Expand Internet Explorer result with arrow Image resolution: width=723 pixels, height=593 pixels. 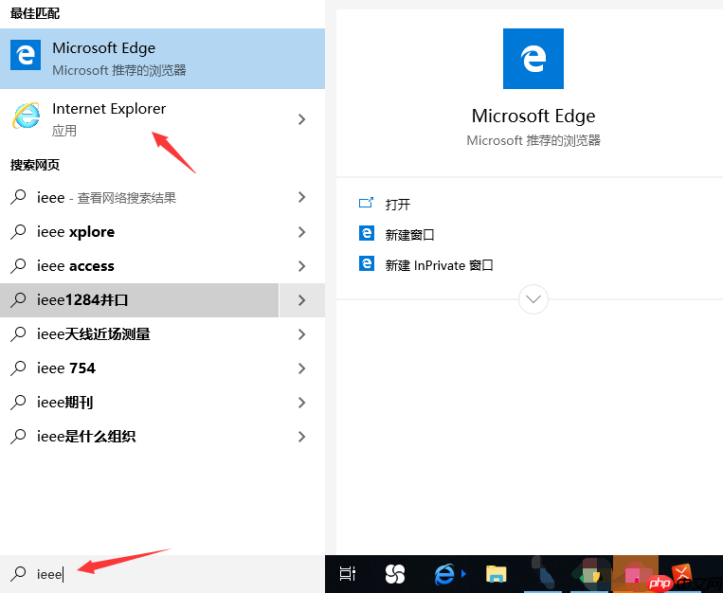[x=301, y=118]
